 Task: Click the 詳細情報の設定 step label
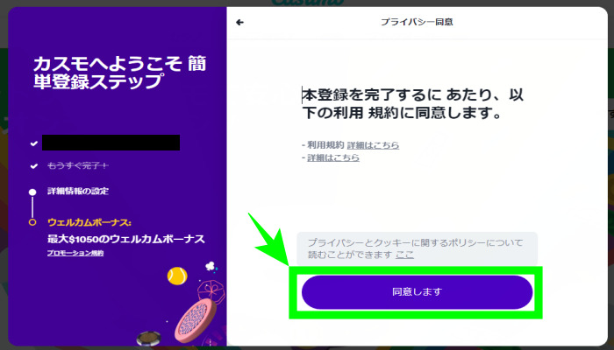point(78,192)
